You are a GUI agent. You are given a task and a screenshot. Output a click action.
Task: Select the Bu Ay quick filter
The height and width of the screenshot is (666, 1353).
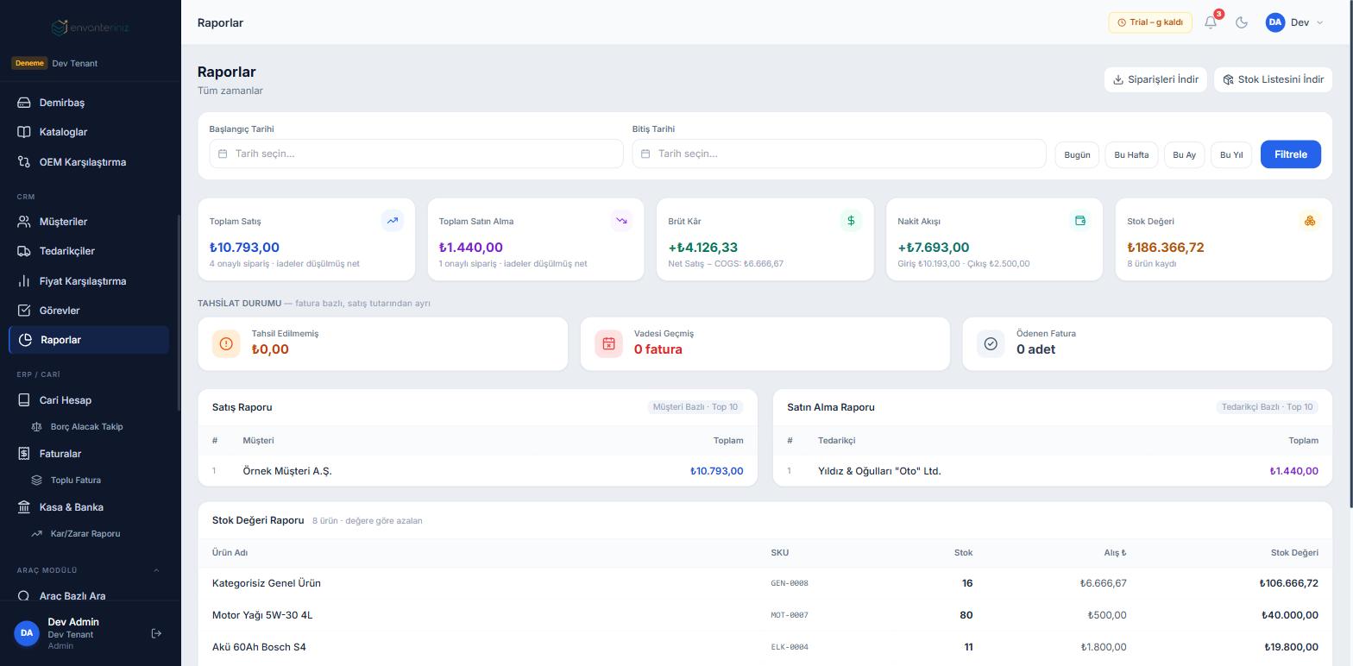[x=1184, y=155]
